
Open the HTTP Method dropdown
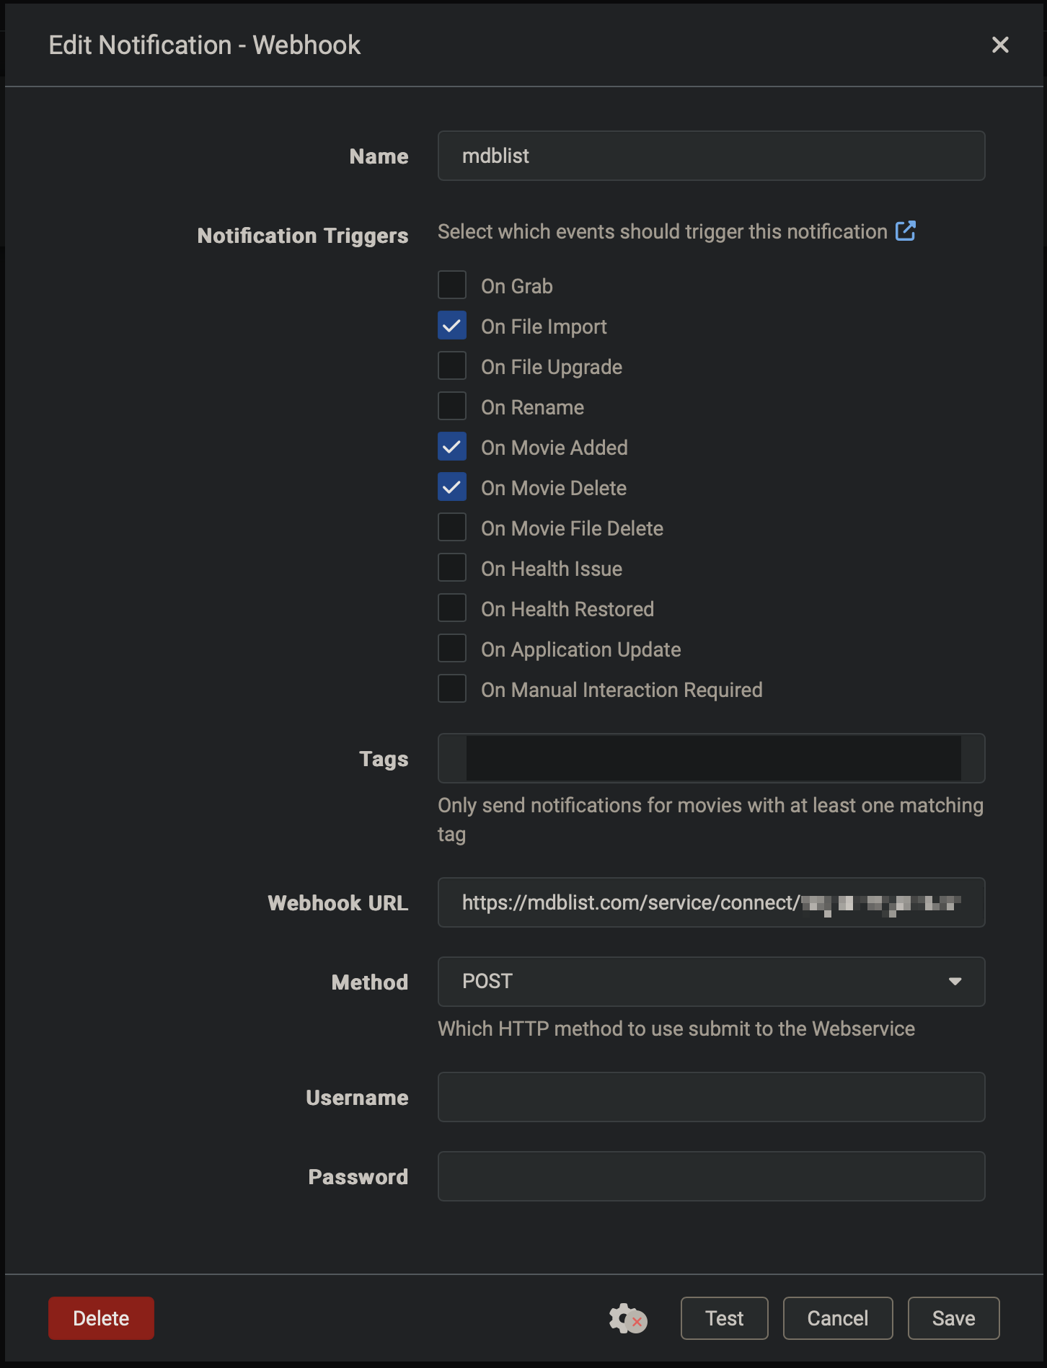pos(955,981)
